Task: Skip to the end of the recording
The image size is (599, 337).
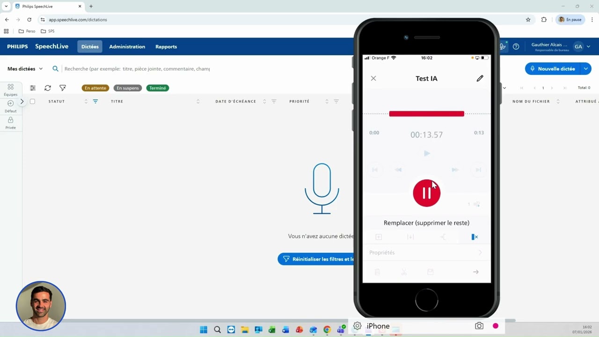Action: pyautogui.click(x=478, y=170)
